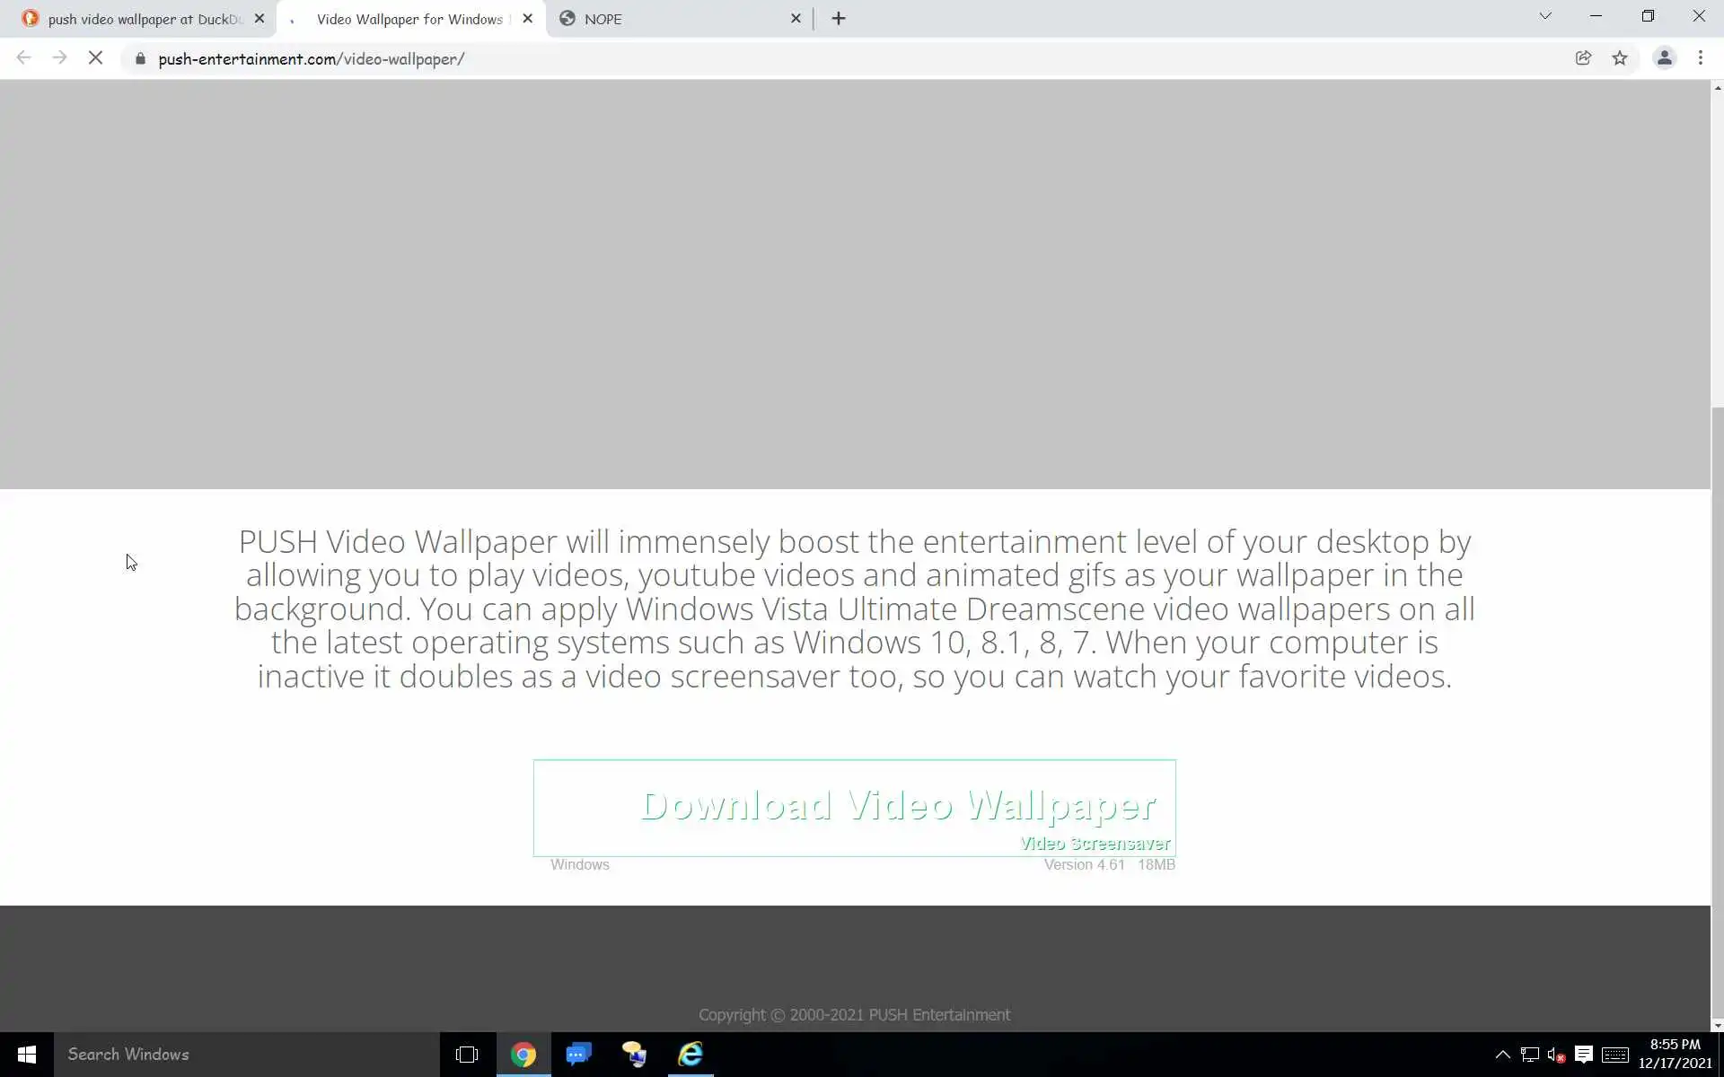Screen dimensions: 1724x1077
Task: Switch to the DuckDuckGo search tab
Action: (135, 19)
